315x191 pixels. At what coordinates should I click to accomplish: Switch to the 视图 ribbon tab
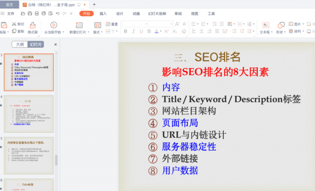click(x=194, y=14)
